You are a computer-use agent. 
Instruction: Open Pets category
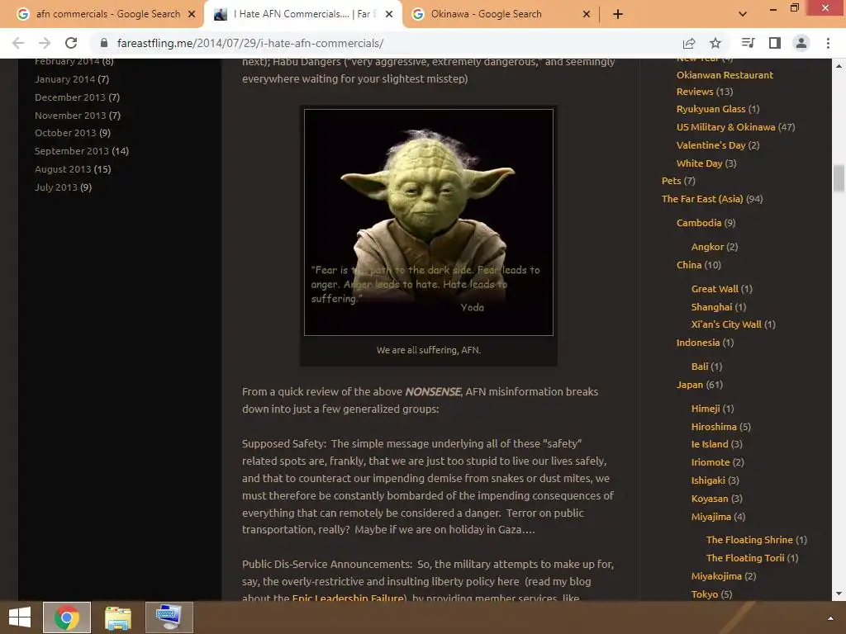[x=671, y=181]
